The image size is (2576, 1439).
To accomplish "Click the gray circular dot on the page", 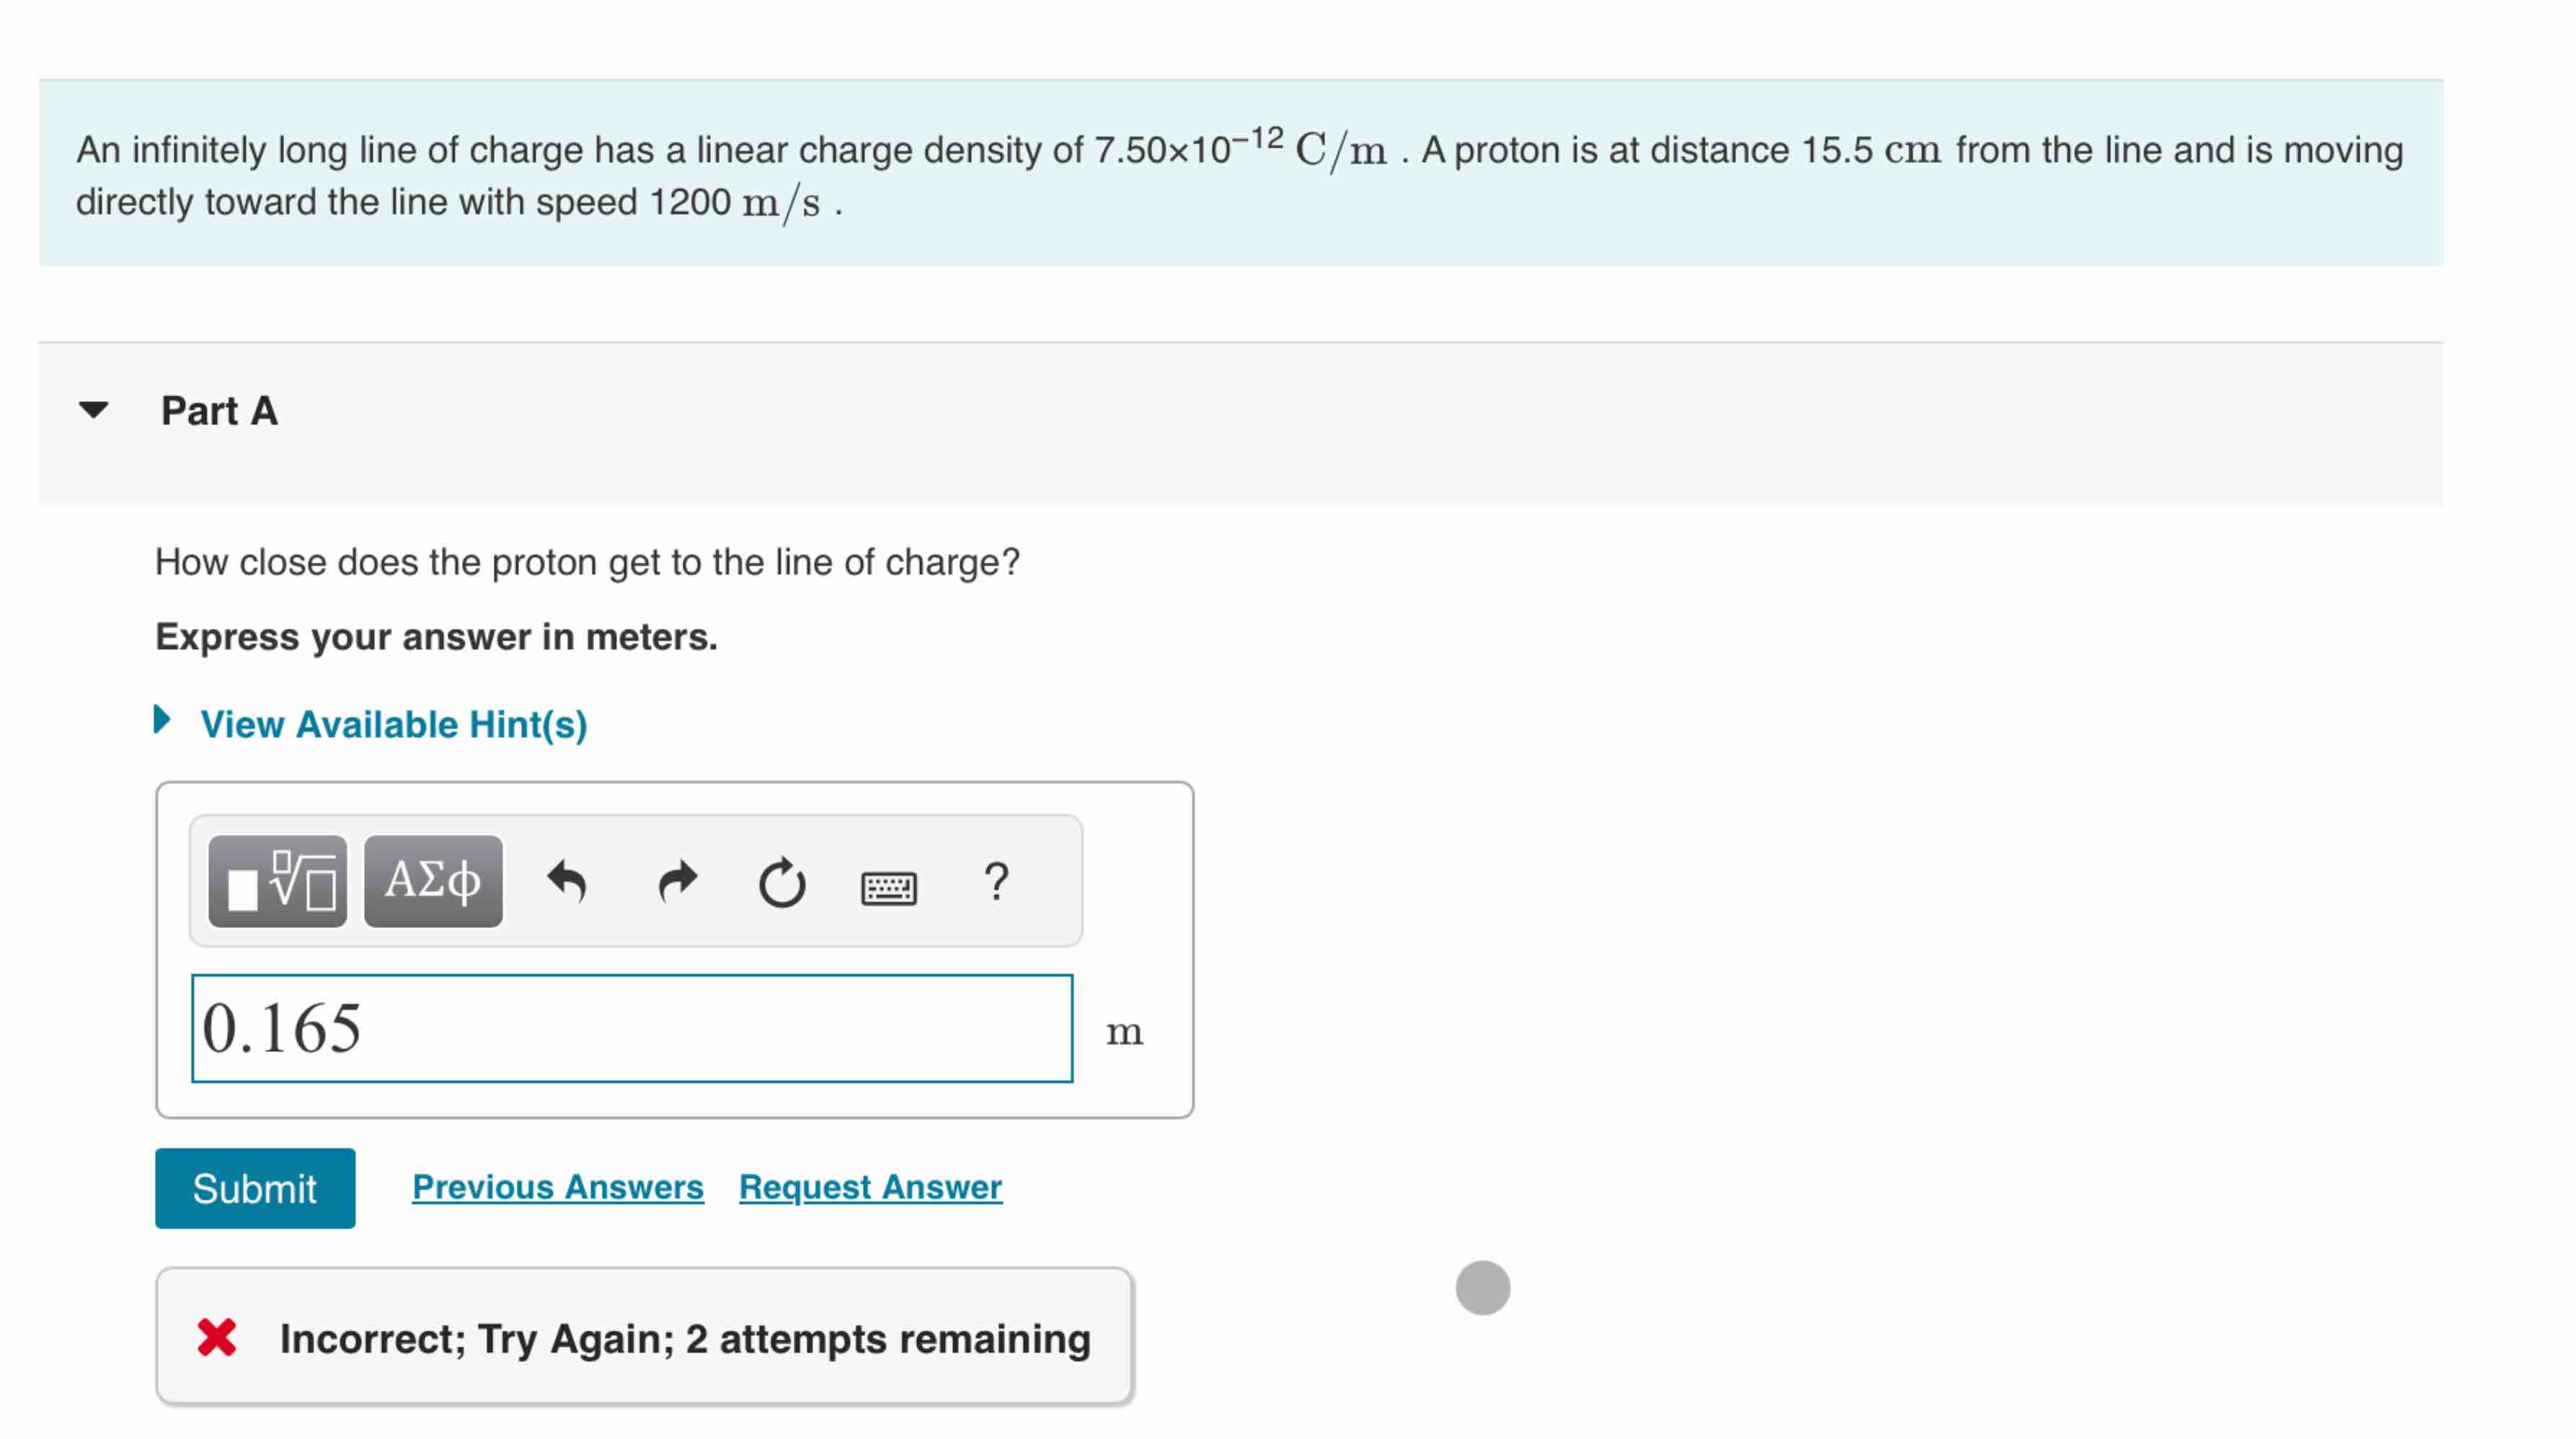I will pos(1484,1288).
